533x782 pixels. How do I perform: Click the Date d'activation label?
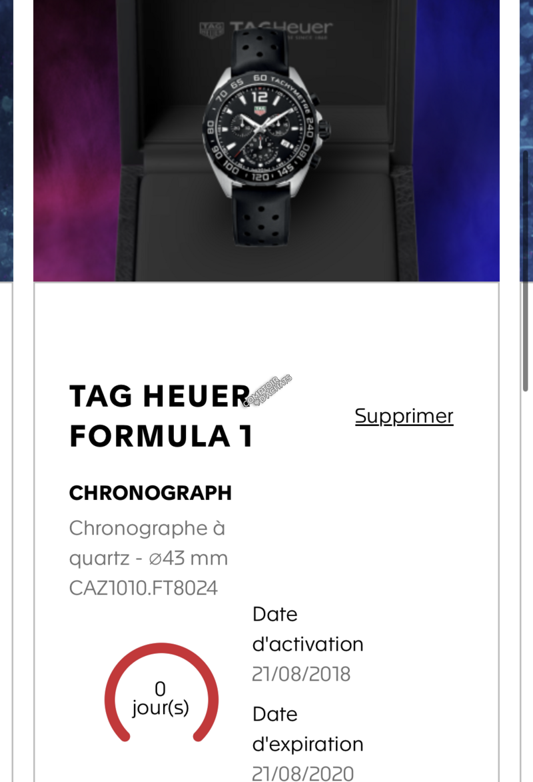[307, 629]
